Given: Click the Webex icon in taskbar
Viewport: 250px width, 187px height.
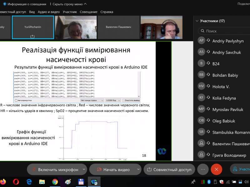Looking at the screenshot, I should pos(94,181).
